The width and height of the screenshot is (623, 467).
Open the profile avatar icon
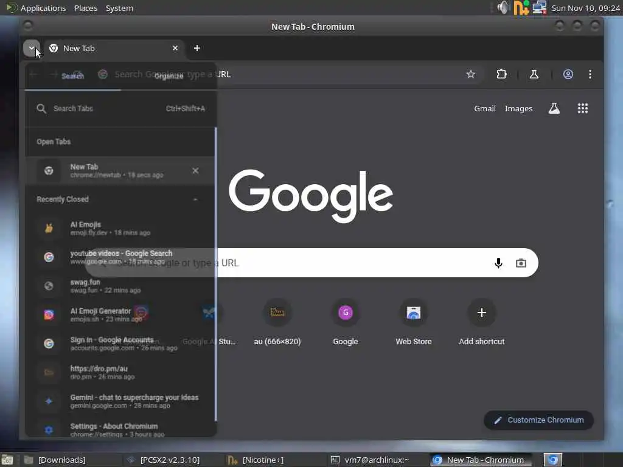(568, 74)
